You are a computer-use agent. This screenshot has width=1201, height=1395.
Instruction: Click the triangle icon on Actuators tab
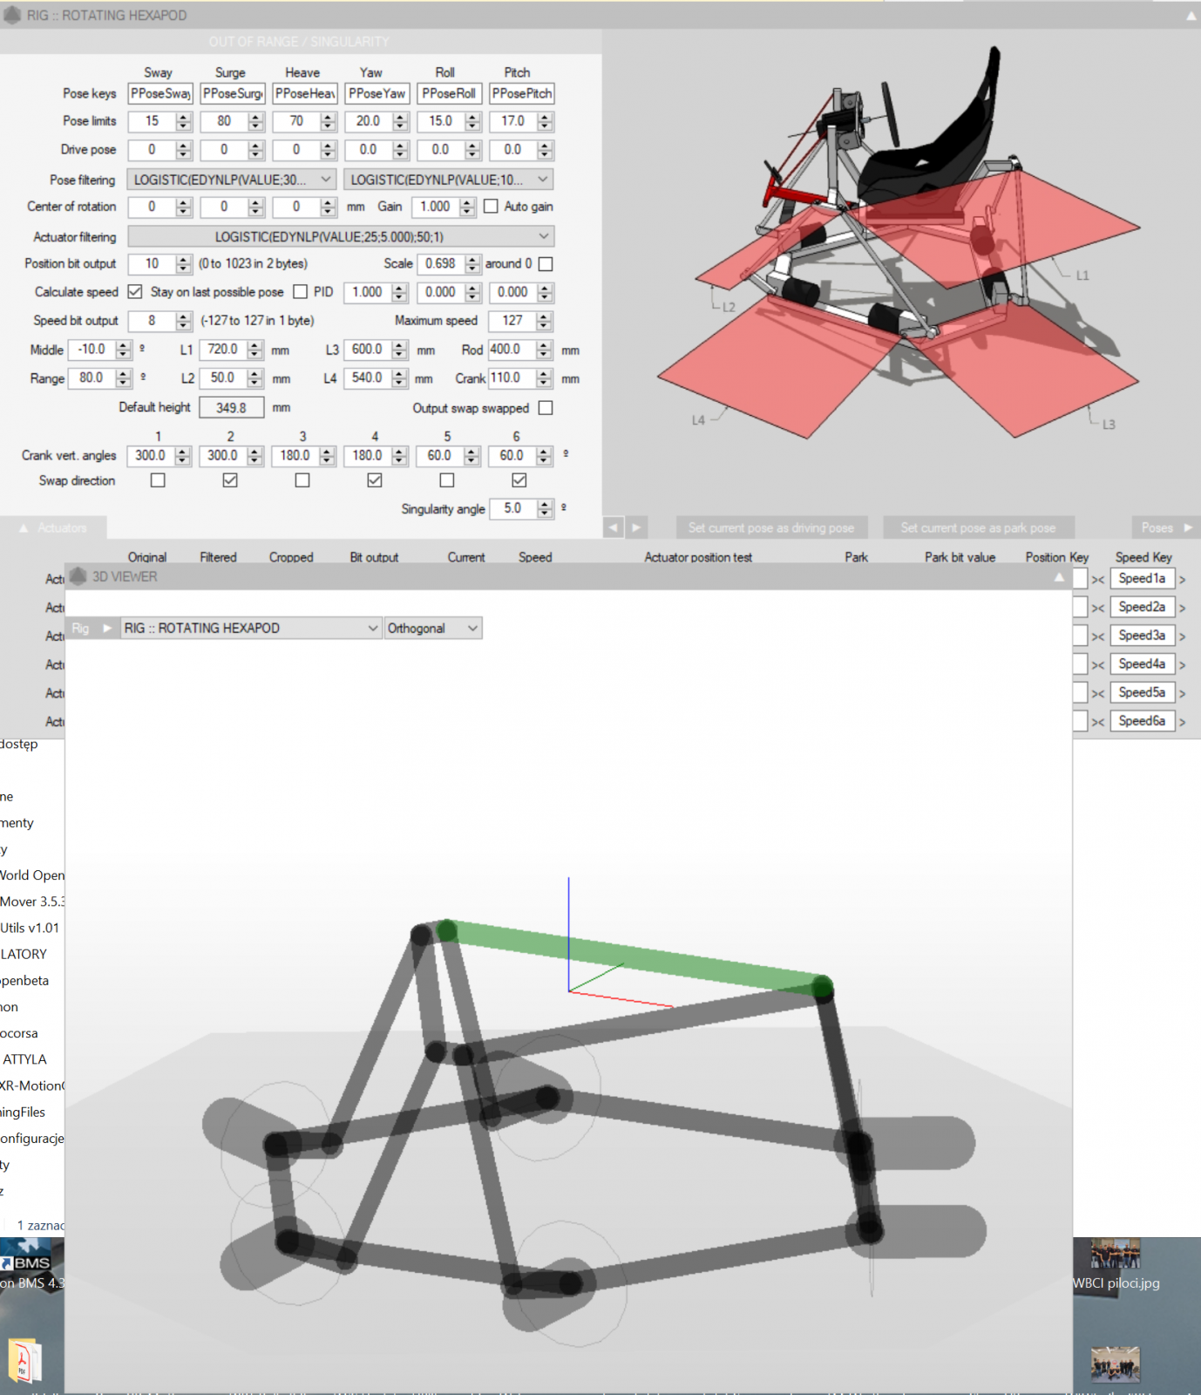pyautogui.click(x=24, y=527)
